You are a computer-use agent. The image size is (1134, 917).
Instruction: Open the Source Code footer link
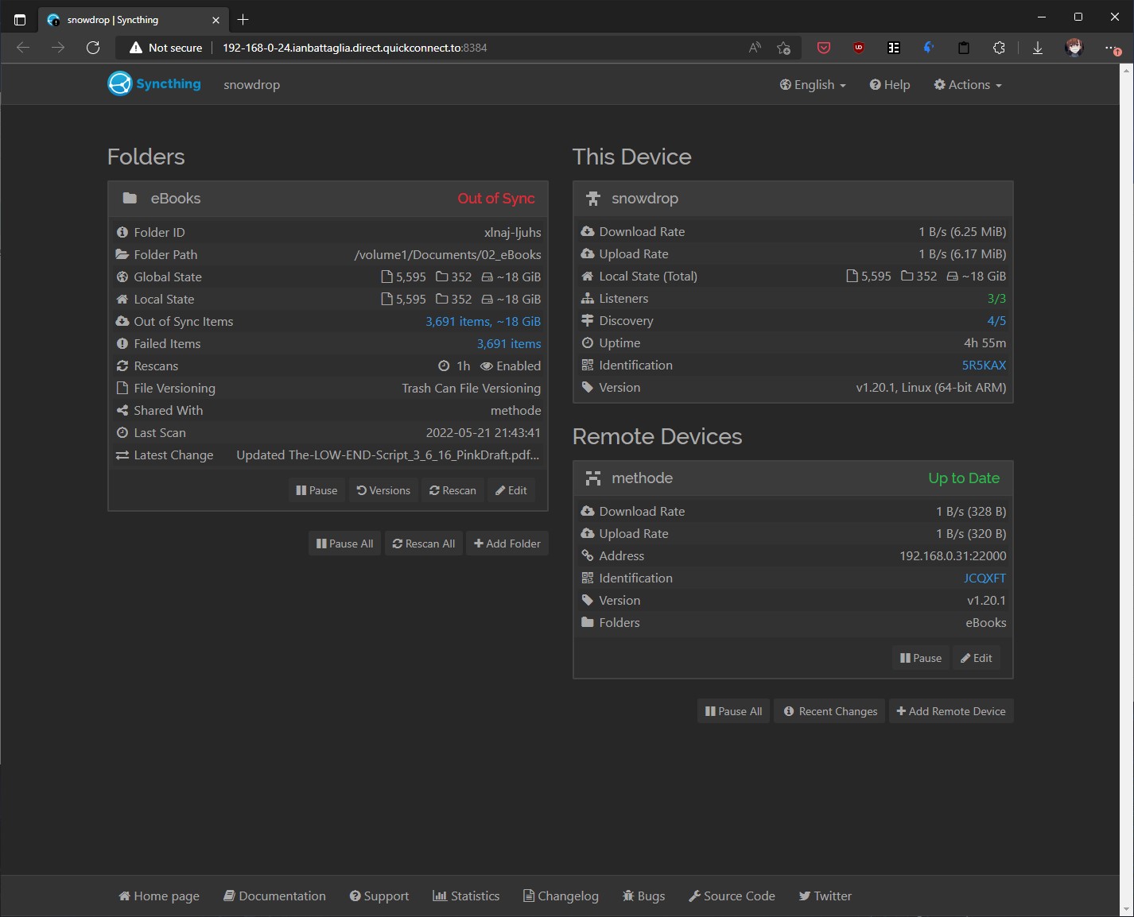[x=732, y=896]
